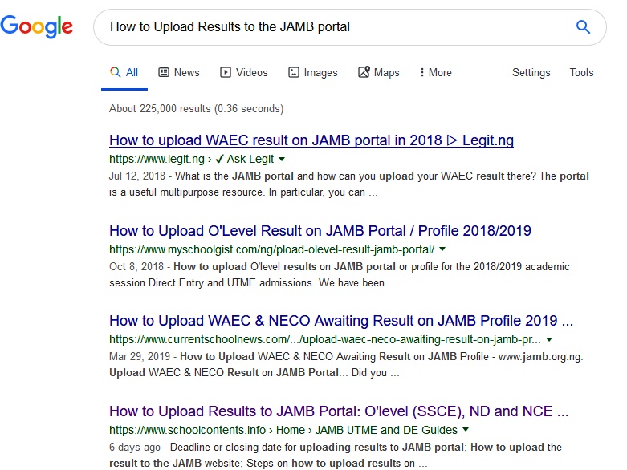
Task: Switch to the Images tab
Action: [313, 72]
